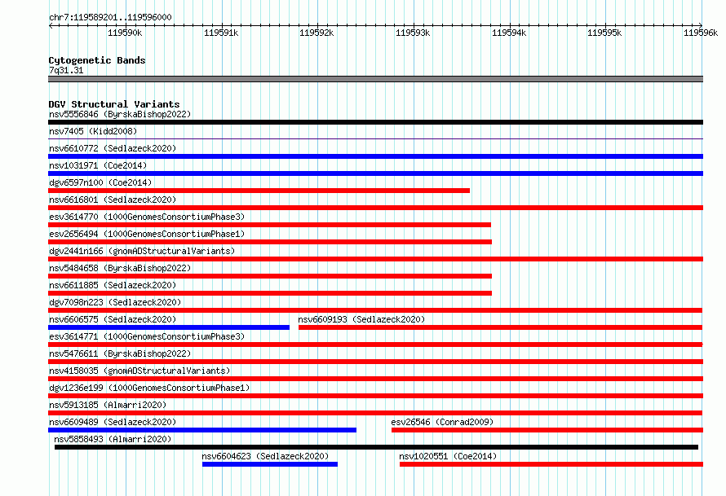This screenshot has width=726, height=496.
Task: Click nsv6604623 (Sedlazeck2020) label
Action: click(x=265, y=456)
